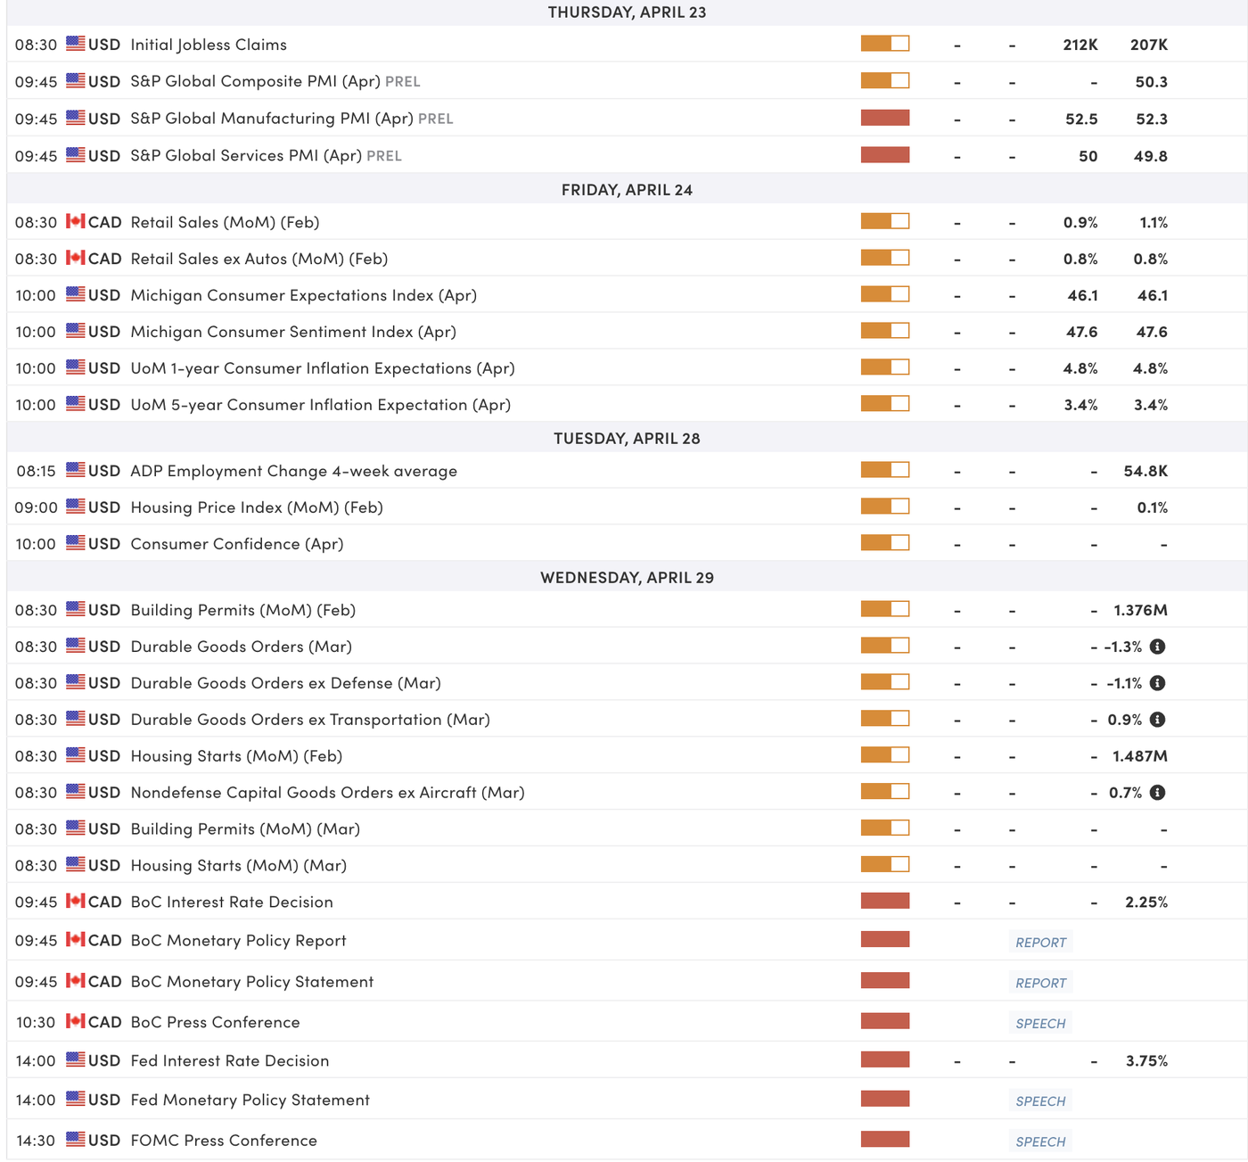The height and width of the screenshot is (1162, 1248).
Task: Open Housing Price Index (MoM) (Feb) event
Action: pyautogui.click(x=257, y=507)
